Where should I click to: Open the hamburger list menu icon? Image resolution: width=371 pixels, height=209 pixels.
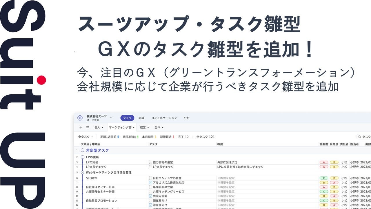coord(88,127)
